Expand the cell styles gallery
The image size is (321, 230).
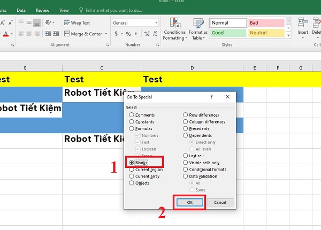pyautogui.click(x=288, y=35)
